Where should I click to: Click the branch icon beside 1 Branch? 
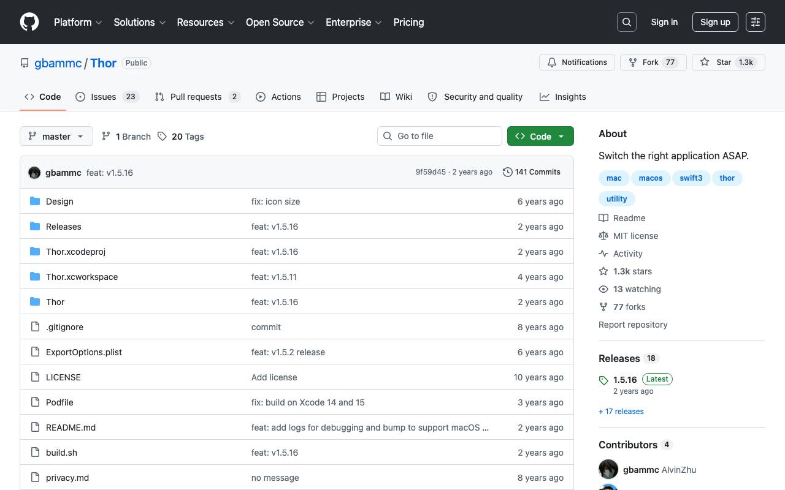(x=106, y=137)
